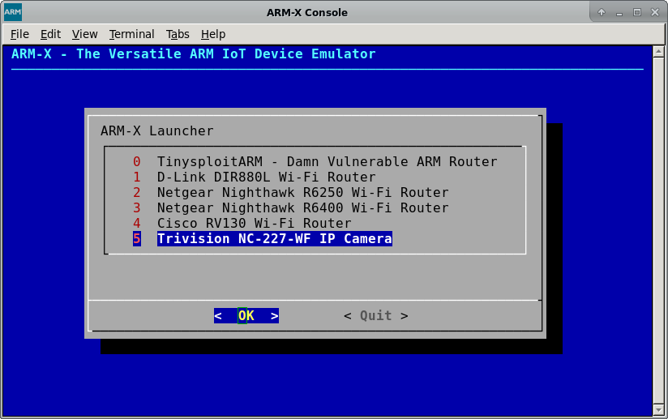
Task: Click the red number 0 entry tag
Action: pos(136,162)
